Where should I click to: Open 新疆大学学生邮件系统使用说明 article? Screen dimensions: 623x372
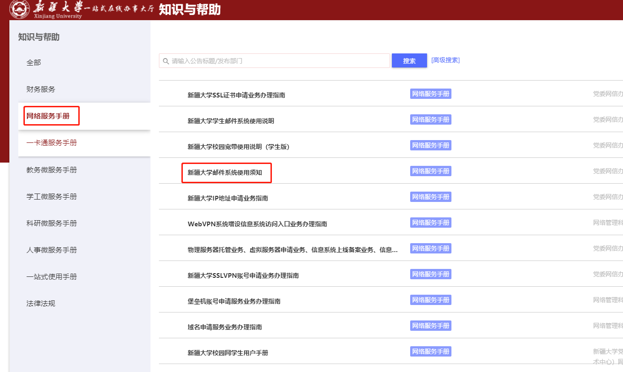tap(231, 121)
